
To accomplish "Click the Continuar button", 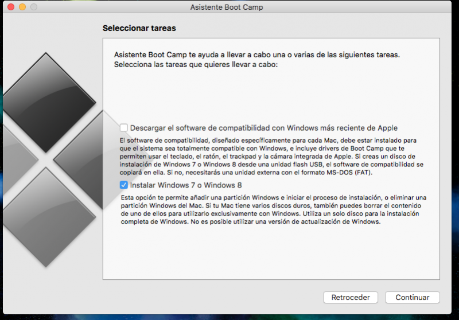I will coord(412,298).
